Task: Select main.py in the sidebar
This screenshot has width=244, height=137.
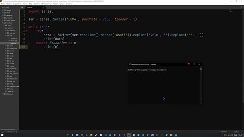Action: (14, 43)
